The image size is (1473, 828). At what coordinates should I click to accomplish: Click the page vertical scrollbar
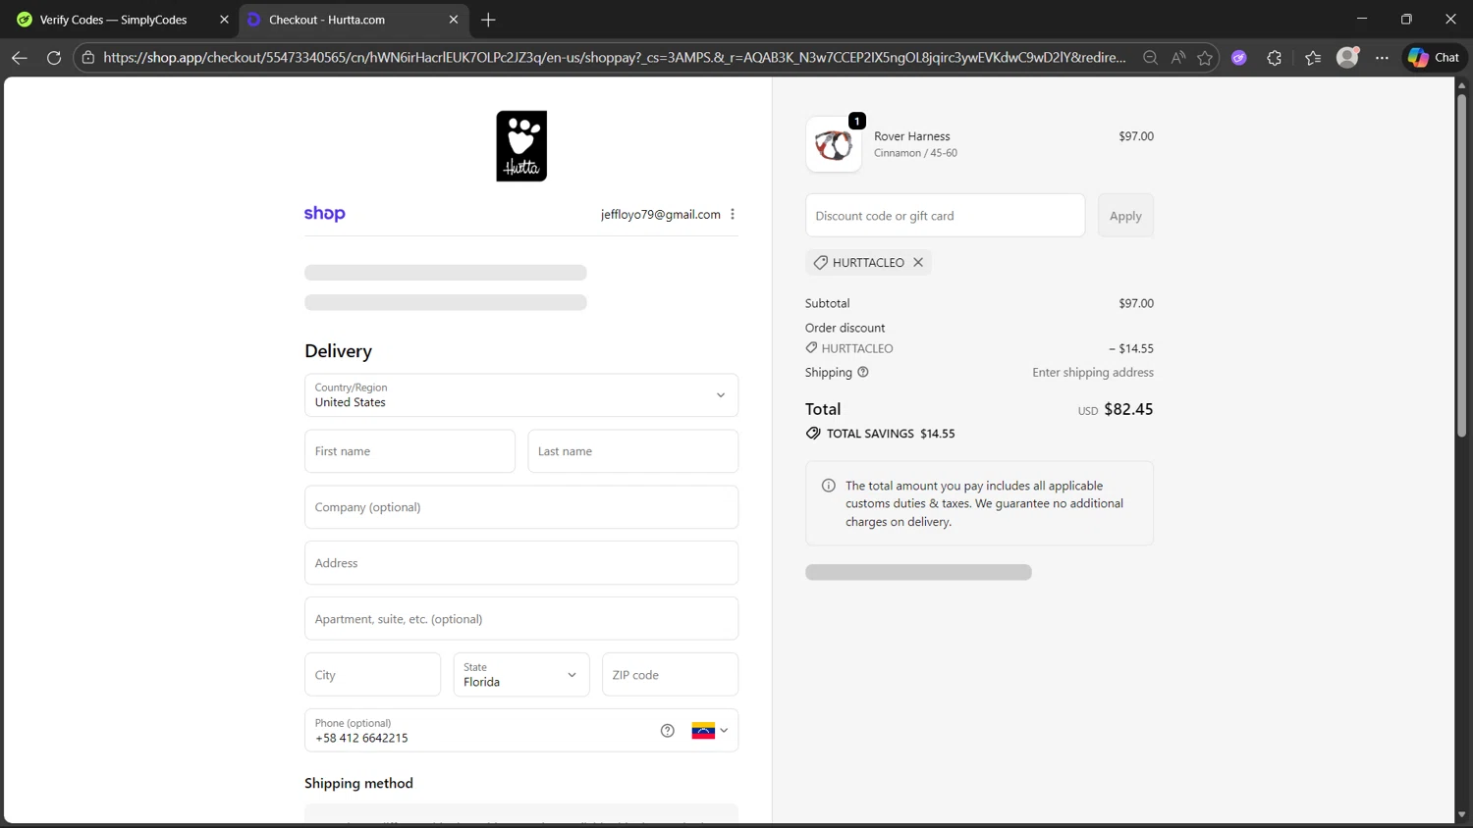click(1461, 265)
